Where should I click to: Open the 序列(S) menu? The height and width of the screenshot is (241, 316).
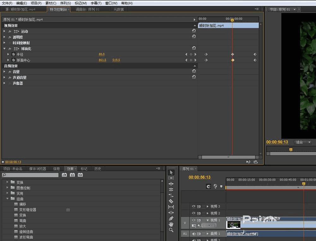pyautogui.click(x=65, y=3)
